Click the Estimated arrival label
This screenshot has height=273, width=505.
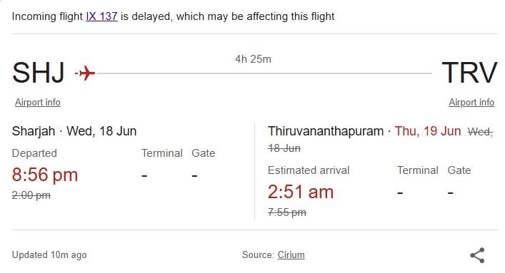[309, 170]
